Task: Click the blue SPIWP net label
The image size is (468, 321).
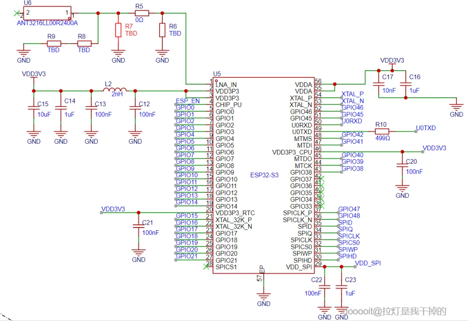Action: (x=348, y=249)
